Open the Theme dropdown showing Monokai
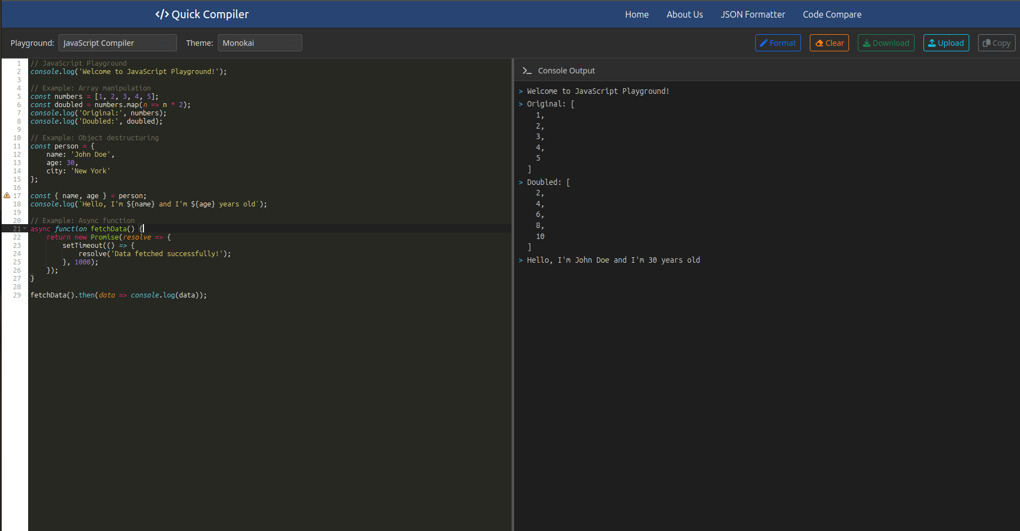 (259, 43)
